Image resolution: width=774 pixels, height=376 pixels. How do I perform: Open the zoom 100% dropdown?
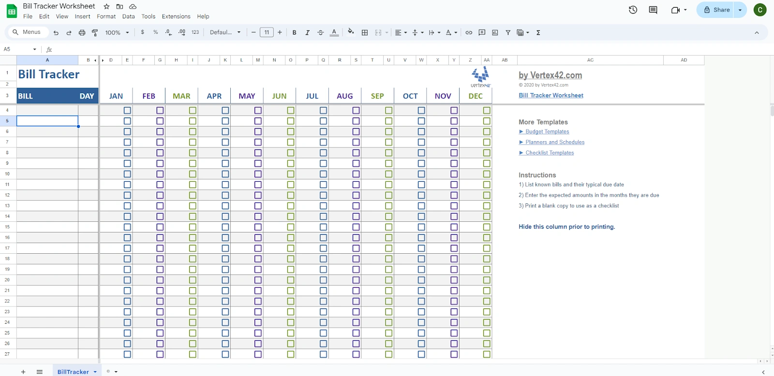(117, 32)
